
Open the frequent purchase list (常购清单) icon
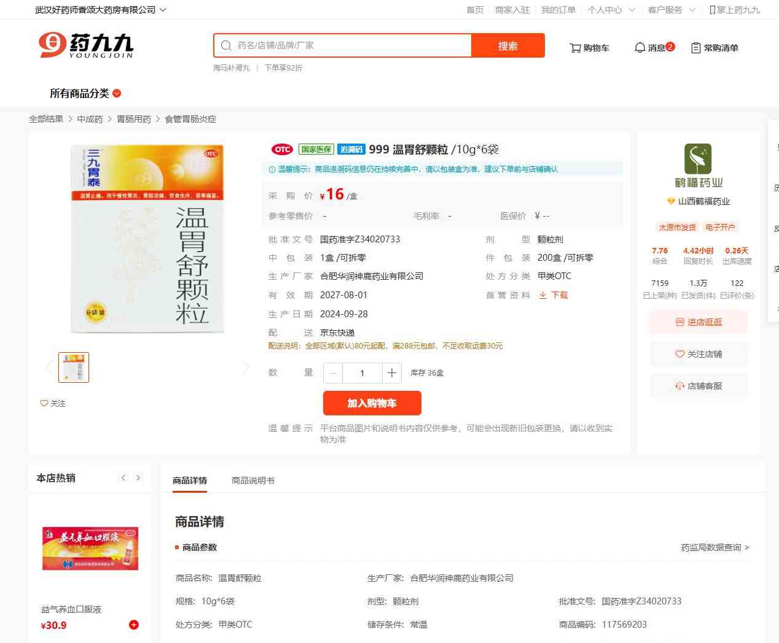click(x=696, y=48)
